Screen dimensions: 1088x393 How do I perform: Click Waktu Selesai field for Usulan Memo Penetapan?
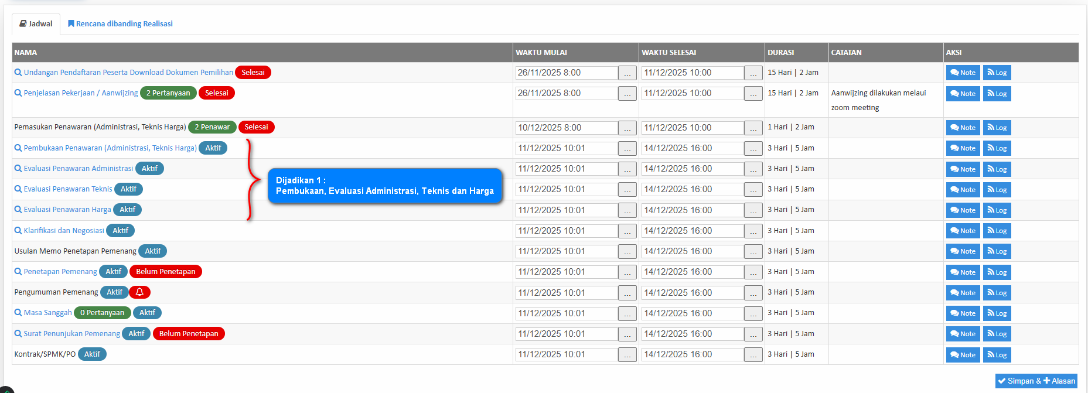(x=692, y=251)
